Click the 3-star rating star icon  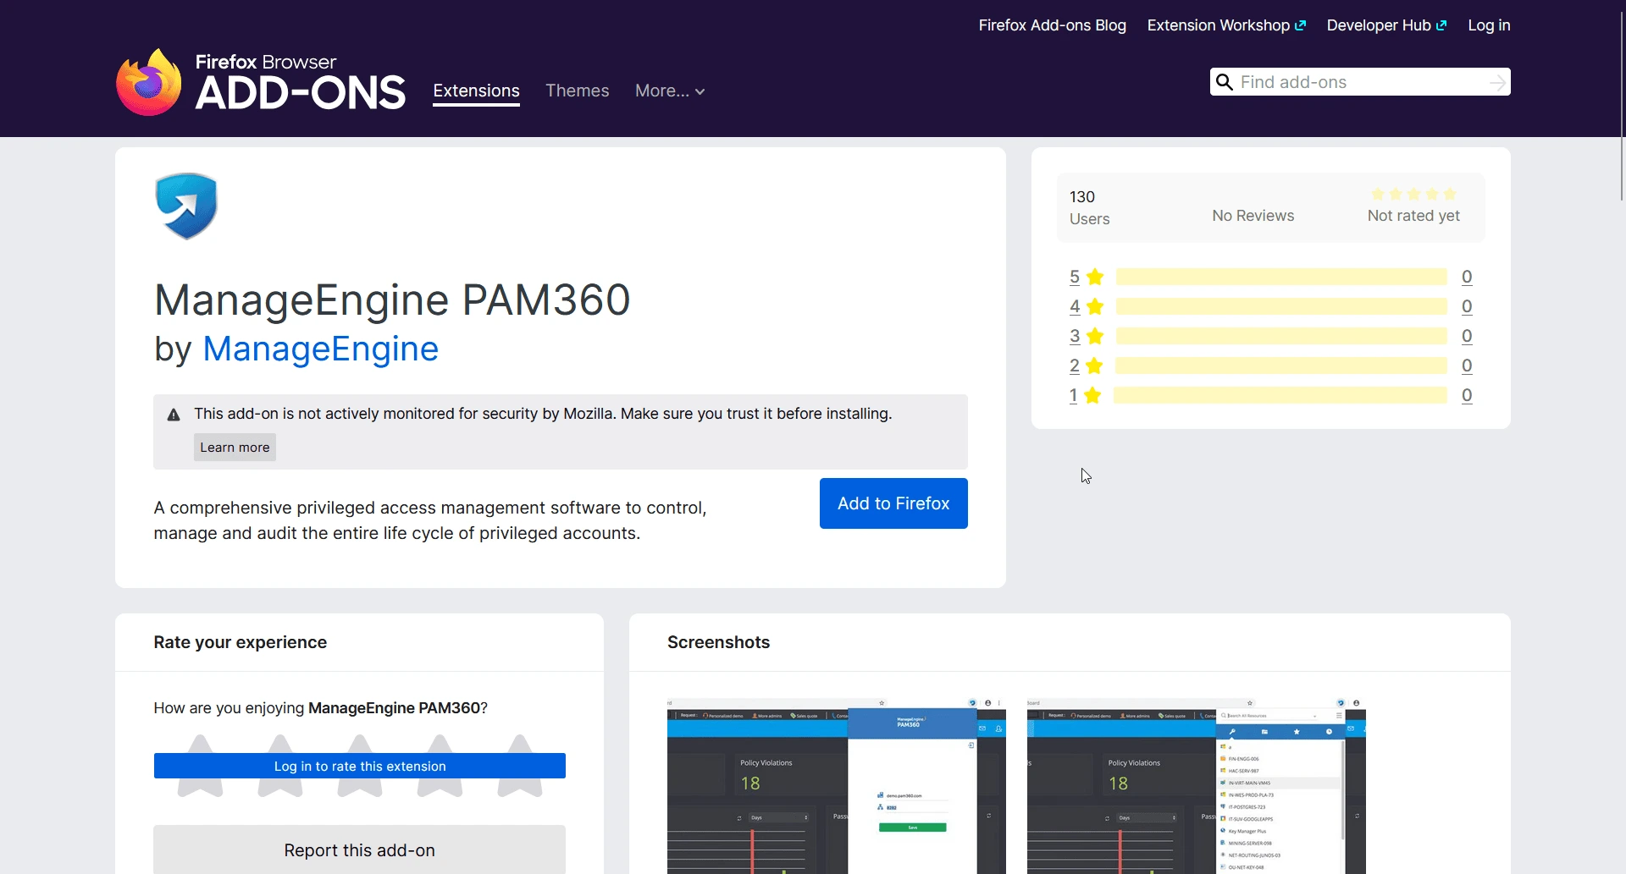point(1095,336)
